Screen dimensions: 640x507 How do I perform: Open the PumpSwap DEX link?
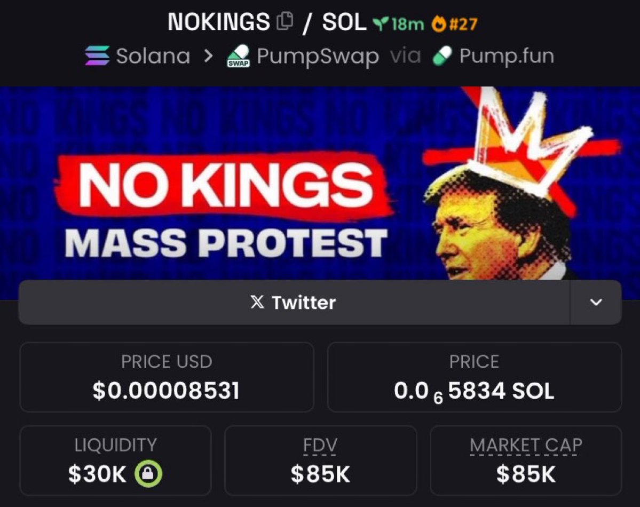tap(318, 56)
